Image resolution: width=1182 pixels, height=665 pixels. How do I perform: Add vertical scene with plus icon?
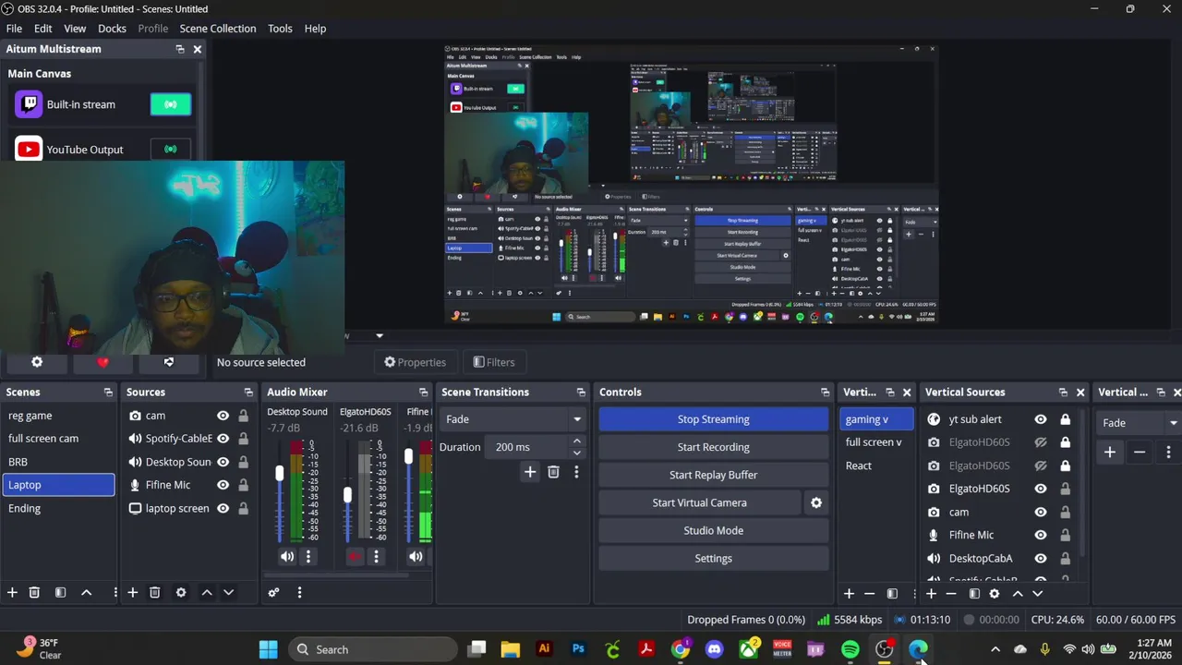click(849, 594)
